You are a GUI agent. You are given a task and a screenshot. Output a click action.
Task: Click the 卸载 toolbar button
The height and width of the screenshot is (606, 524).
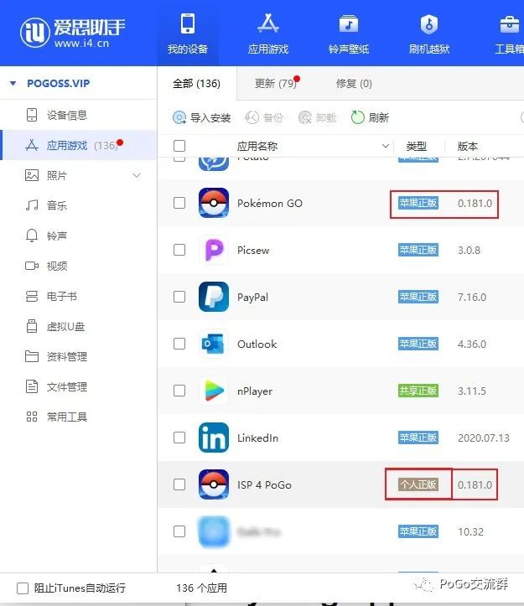pos(317,117)
